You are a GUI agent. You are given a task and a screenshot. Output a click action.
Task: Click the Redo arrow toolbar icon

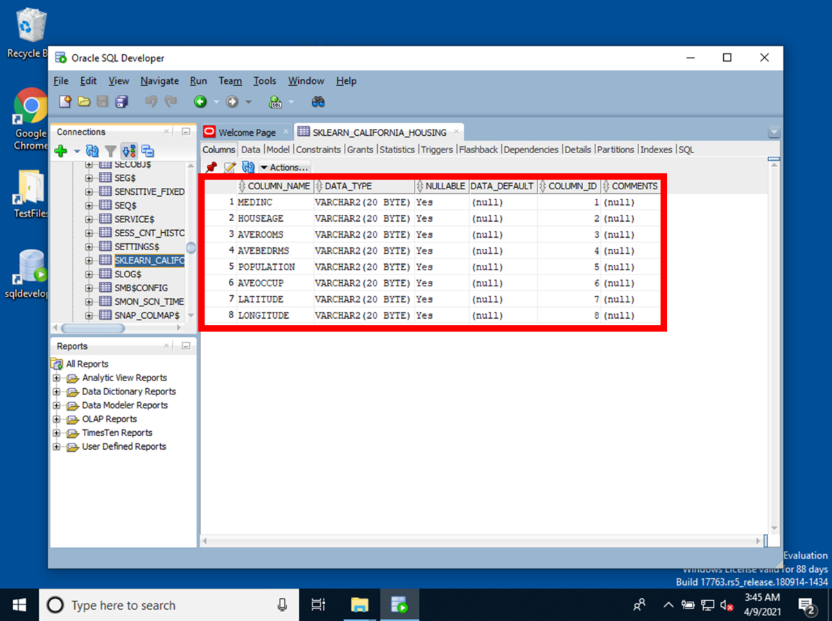point(170,102)
